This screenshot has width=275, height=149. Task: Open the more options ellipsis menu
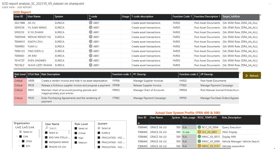[270, 4]
